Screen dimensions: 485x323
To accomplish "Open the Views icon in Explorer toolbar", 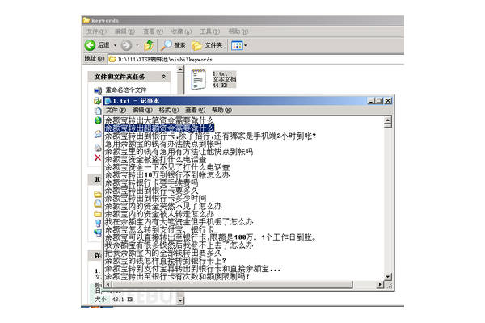I will (236, 45).
